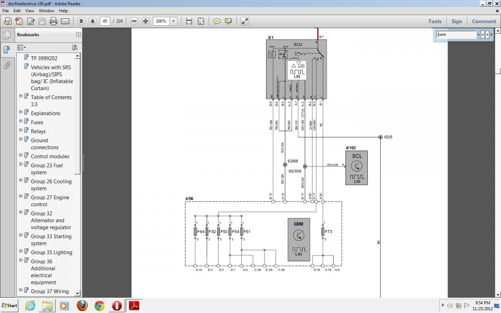Expand Group 35 Lighting bookmark node
Image resolution: width=501 pixels, height=313 pixels.
point(21,251)
